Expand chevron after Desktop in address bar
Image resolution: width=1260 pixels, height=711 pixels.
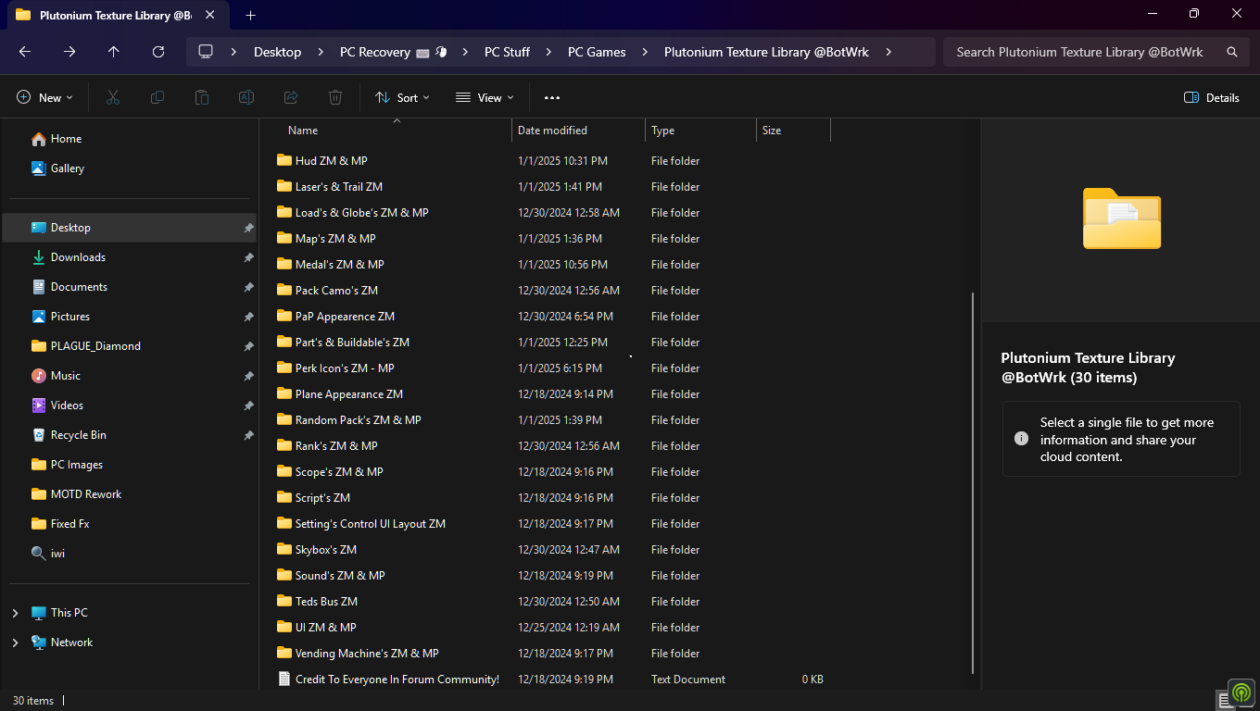[321, 52]
